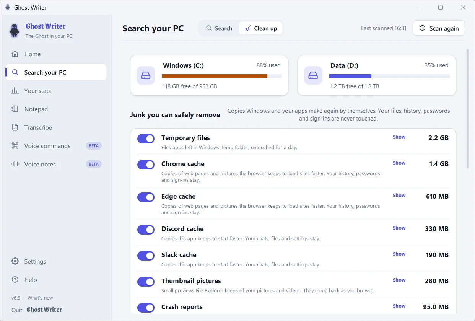The width and height of the screenshot is (475, 321).
Task: Click Show for Crash reports
Action: click(399, 306)
